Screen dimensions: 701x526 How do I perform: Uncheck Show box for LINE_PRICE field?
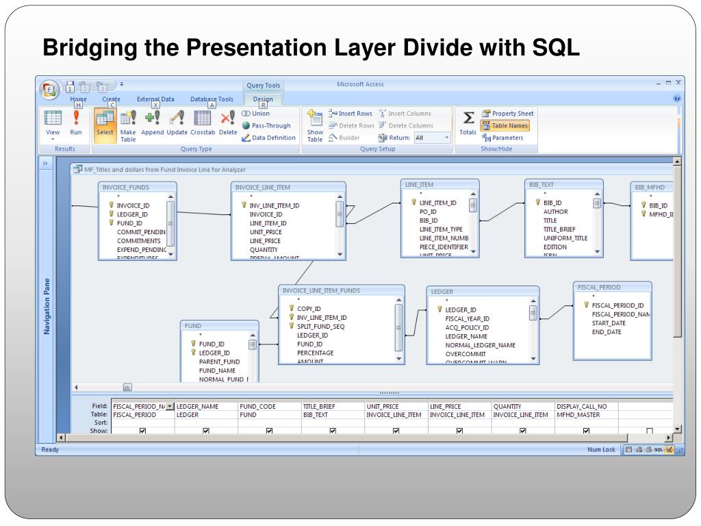point(459,431)
